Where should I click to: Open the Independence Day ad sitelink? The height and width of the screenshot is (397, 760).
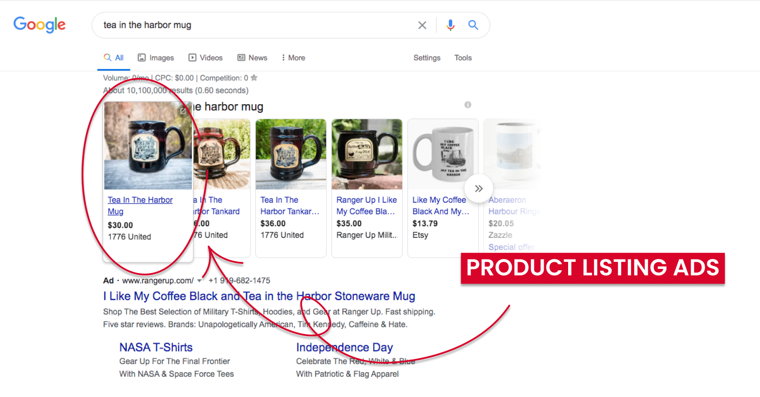click(344, 347)
